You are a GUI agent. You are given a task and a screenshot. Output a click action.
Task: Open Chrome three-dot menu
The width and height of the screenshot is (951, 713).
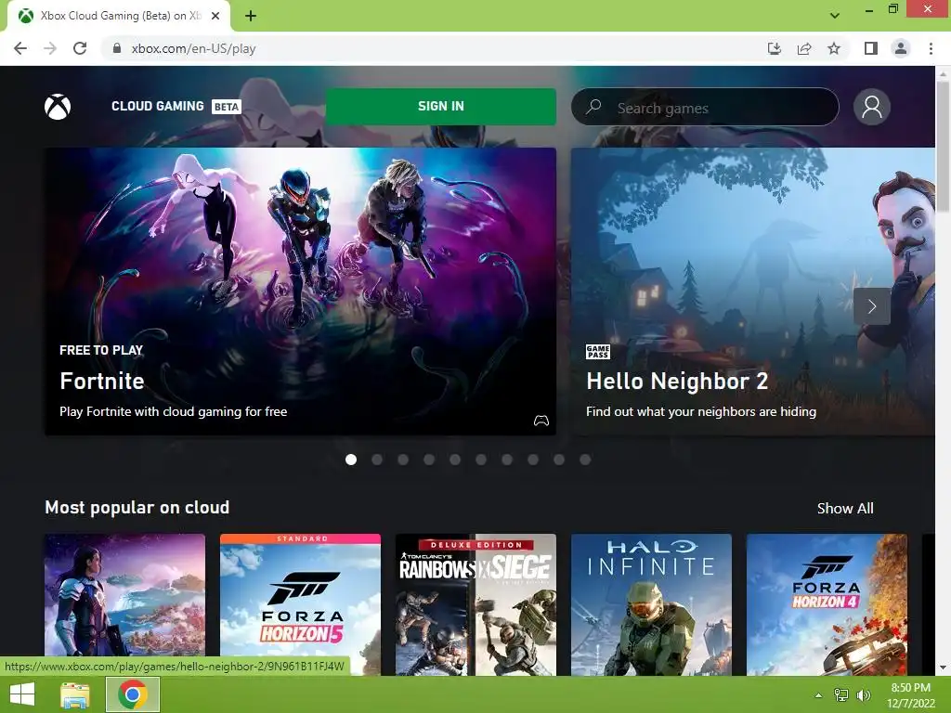click(931, 48)
